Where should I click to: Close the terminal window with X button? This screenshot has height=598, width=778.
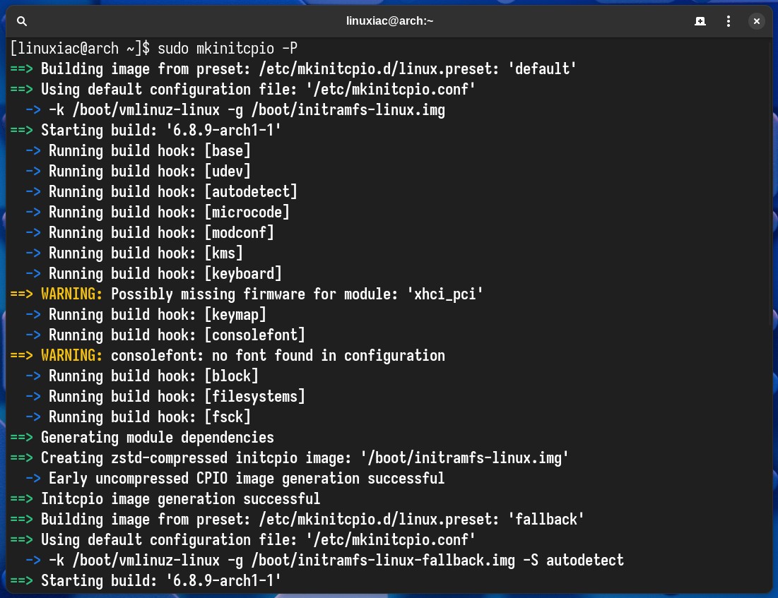coord(757,21)
